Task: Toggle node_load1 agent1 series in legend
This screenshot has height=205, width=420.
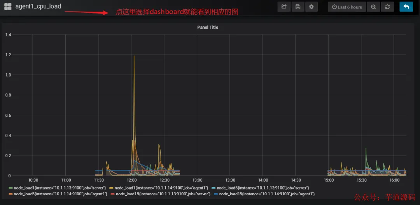Action: coord(161,188)
